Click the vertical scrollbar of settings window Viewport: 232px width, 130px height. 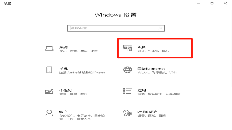point(231,49)
